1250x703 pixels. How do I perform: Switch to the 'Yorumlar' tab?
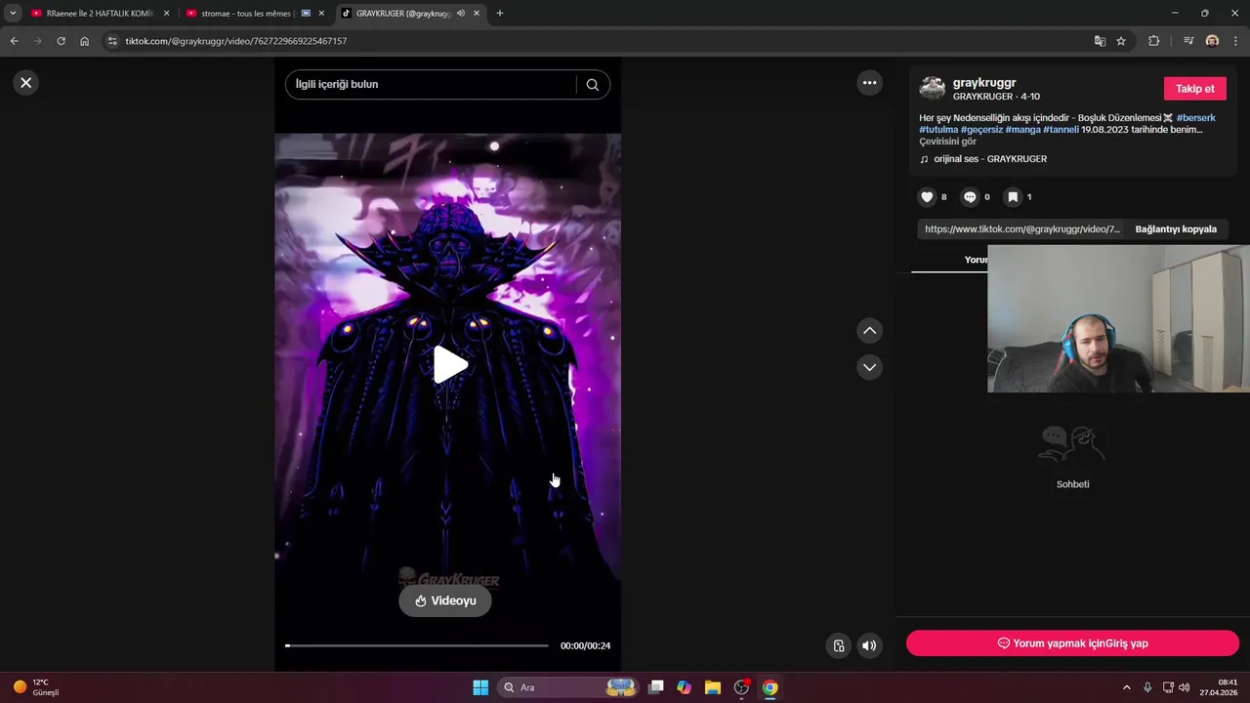(976, 260)
